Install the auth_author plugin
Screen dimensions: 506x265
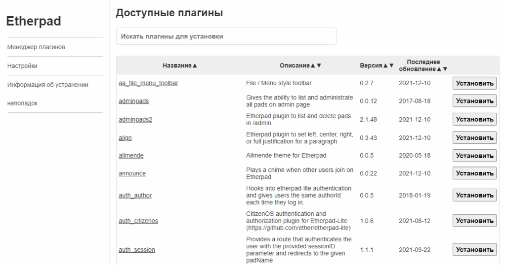[x=474, y=195]
